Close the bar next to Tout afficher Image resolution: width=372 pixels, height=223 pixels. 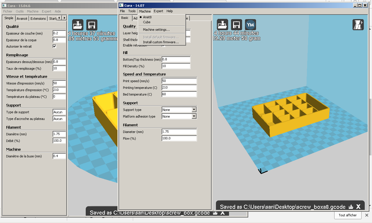367,215
